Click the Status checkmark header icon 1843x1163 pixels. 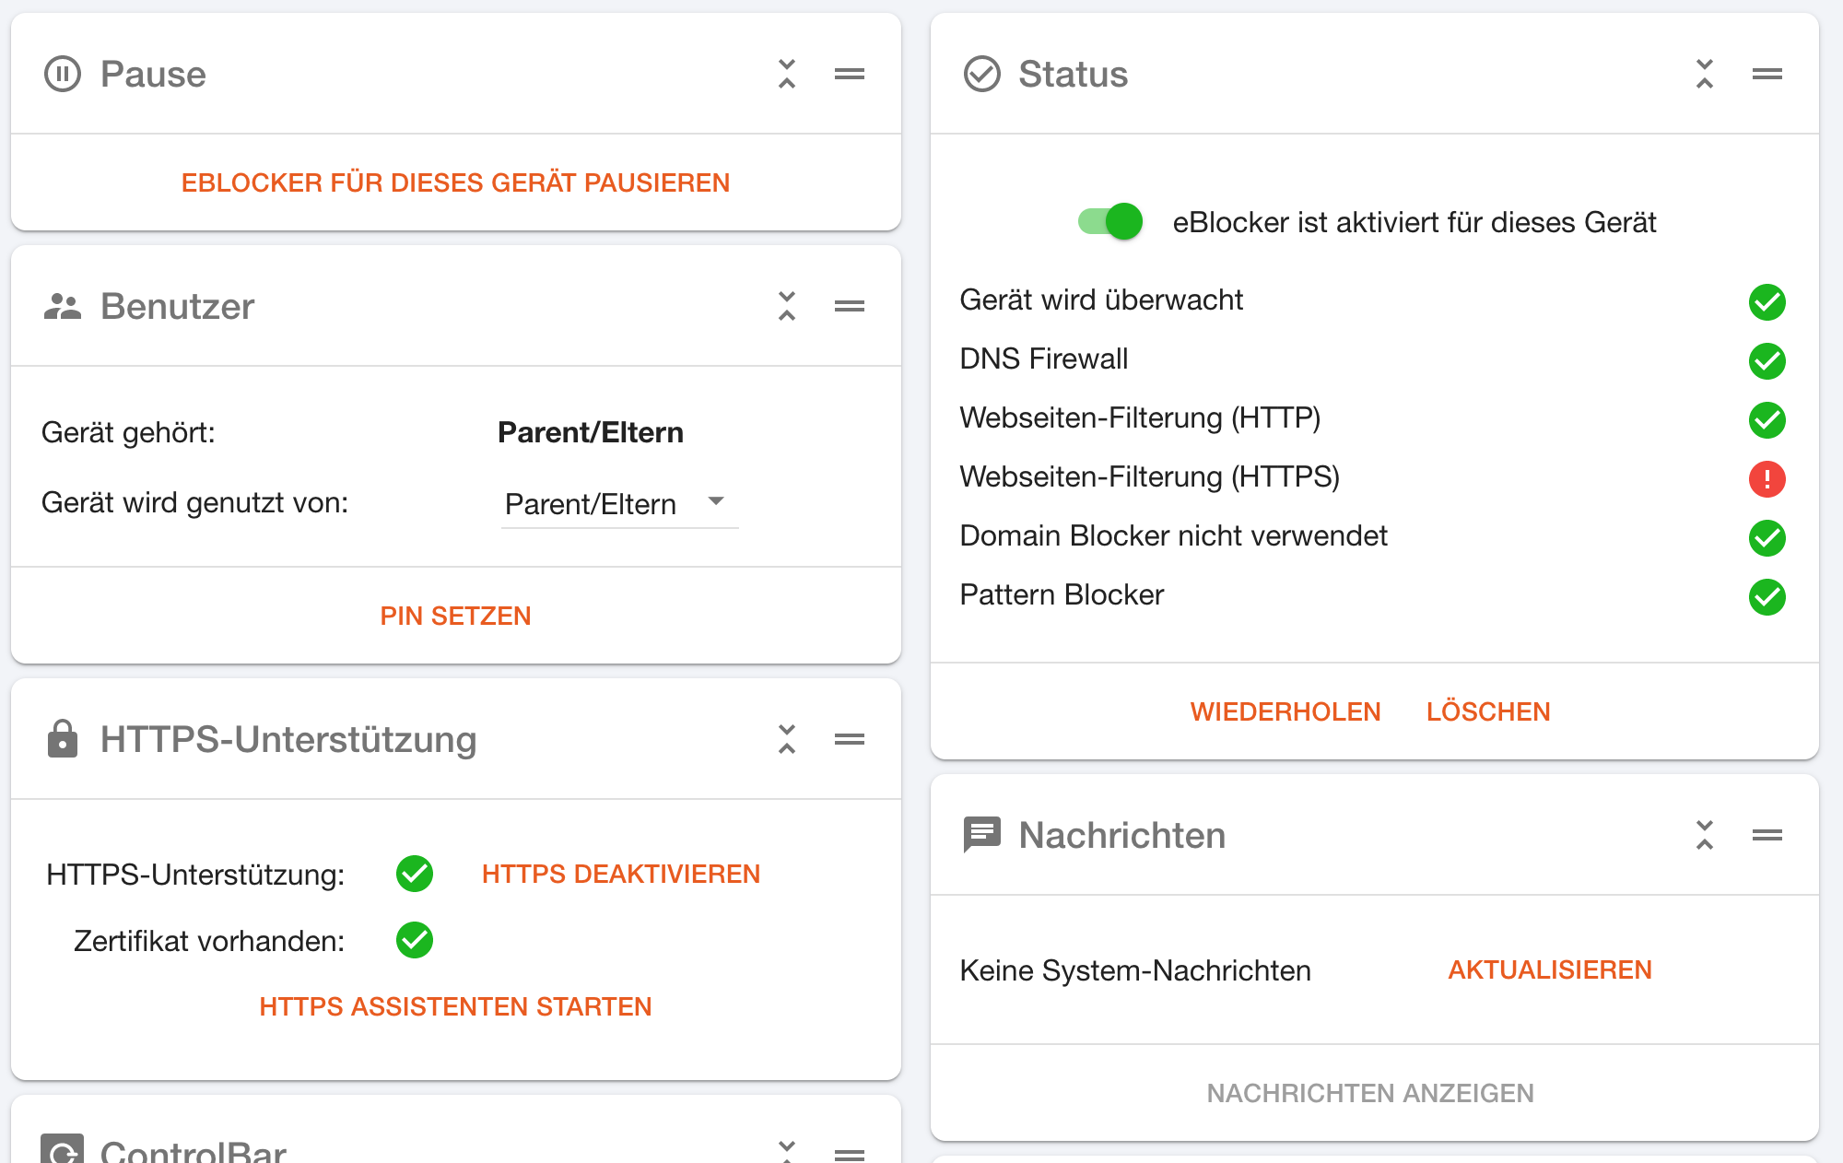click(981, 74)
